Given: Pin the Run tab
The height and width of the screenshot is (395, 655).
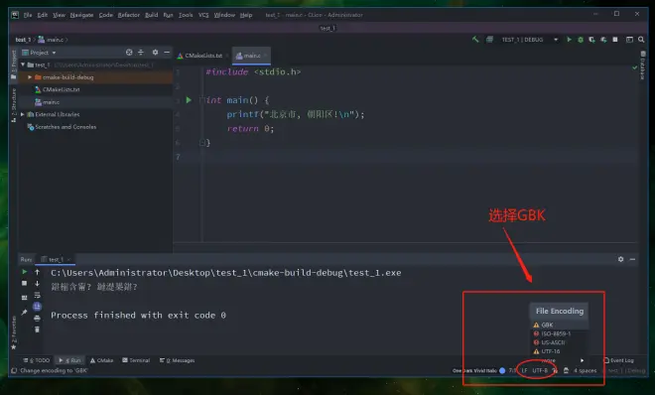Looking at the screenshot, I should pyautogui.click(x=24, y=312).
